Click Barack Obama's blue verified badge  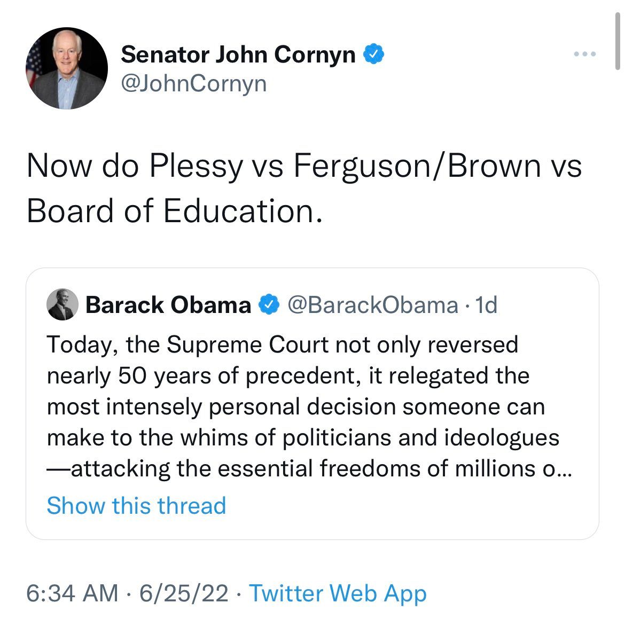[x=269, y=305]
